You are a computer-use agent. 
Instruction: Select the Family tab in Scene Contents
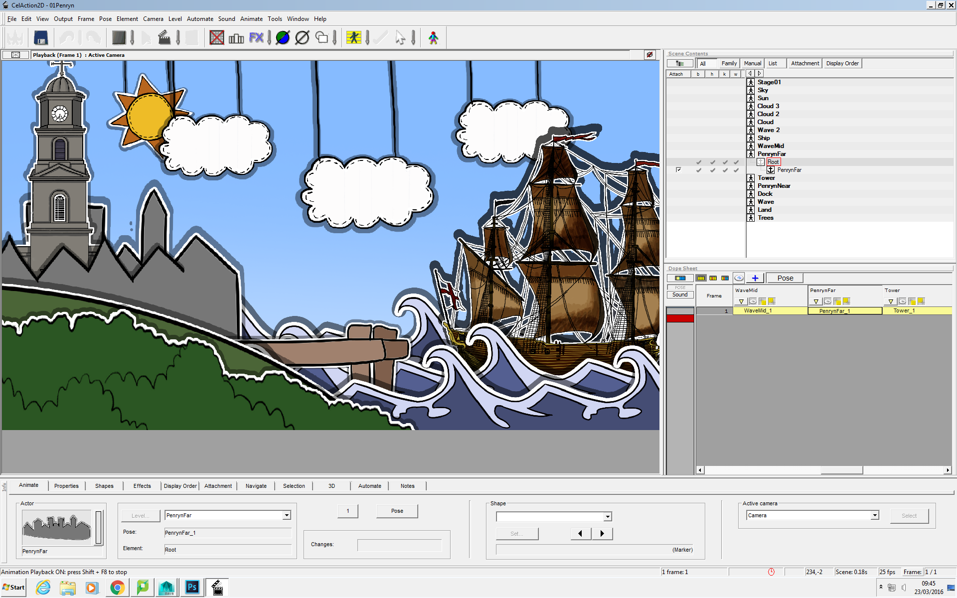click(729, 63)
